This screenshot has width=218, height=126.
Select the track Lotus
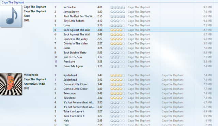click(x=67, y=25)
